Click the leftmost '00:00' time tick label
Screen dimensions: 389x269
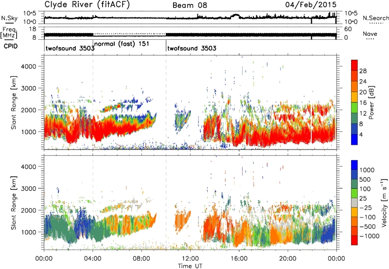(44, 259)
